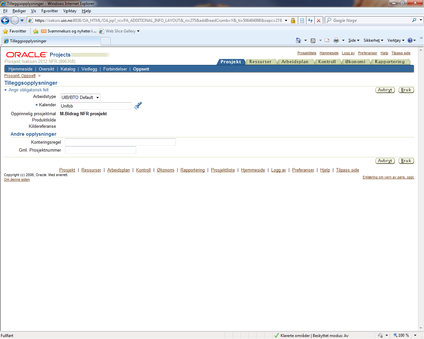Screen dimensions: 424x339
Task: Click the popup blocker icon in status bar
Action: coord(380,335)
